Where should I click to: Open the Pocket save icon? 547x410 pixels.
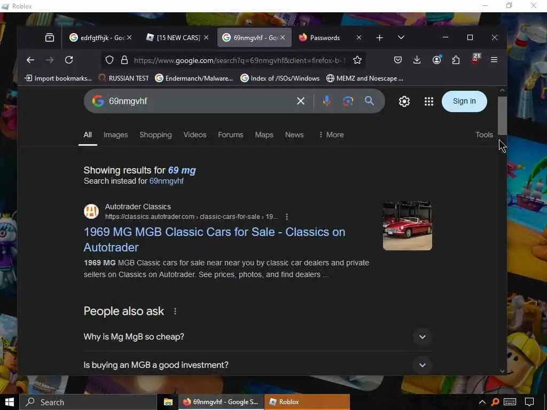pyautogui.click(x=397, y=60)
